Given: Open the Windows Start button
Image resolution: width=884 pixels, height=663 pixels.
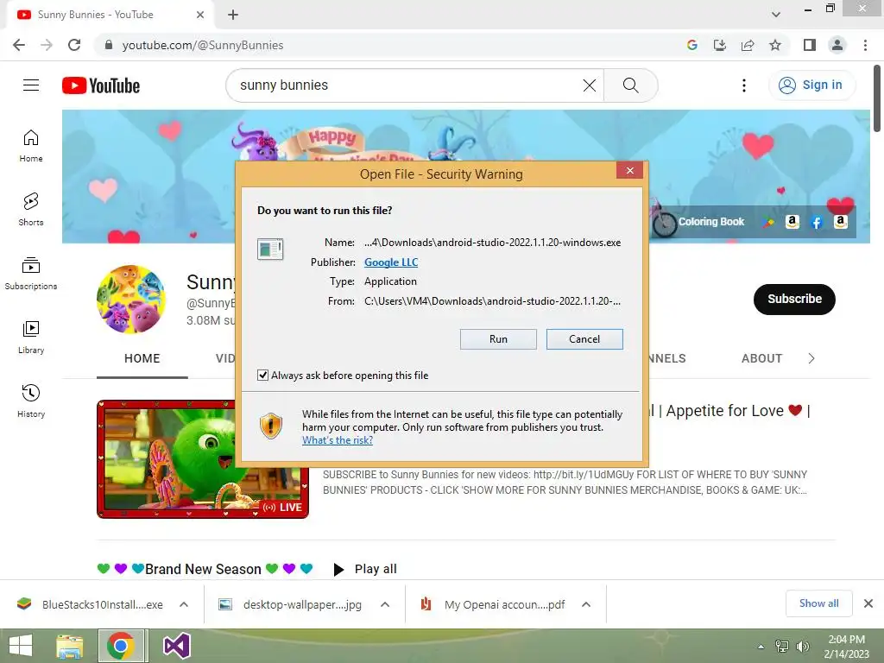Looking at the screenshot, I should click(x=21, y=646).
